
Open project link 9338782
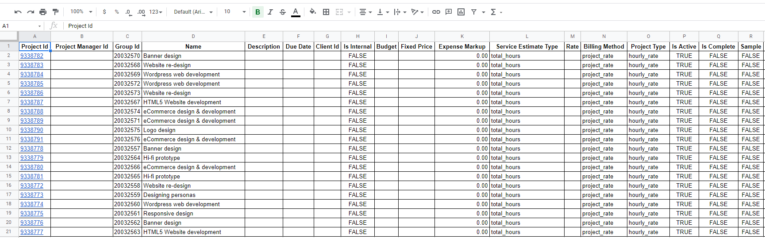(32, 56)
